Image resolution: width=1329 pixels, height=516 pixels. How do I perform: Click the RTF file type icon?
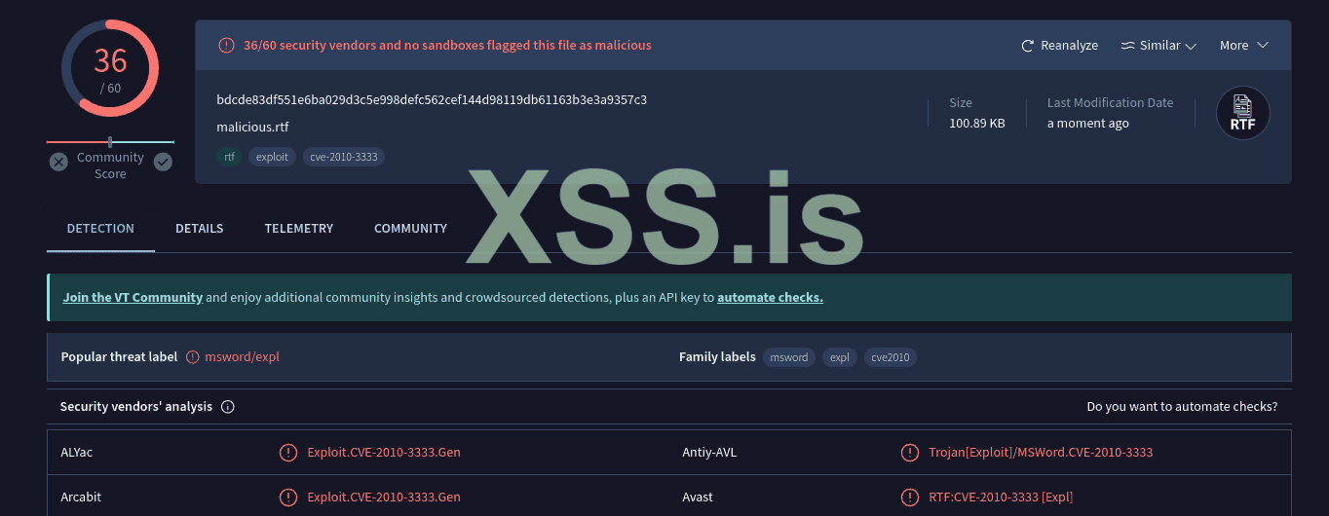1242,113
